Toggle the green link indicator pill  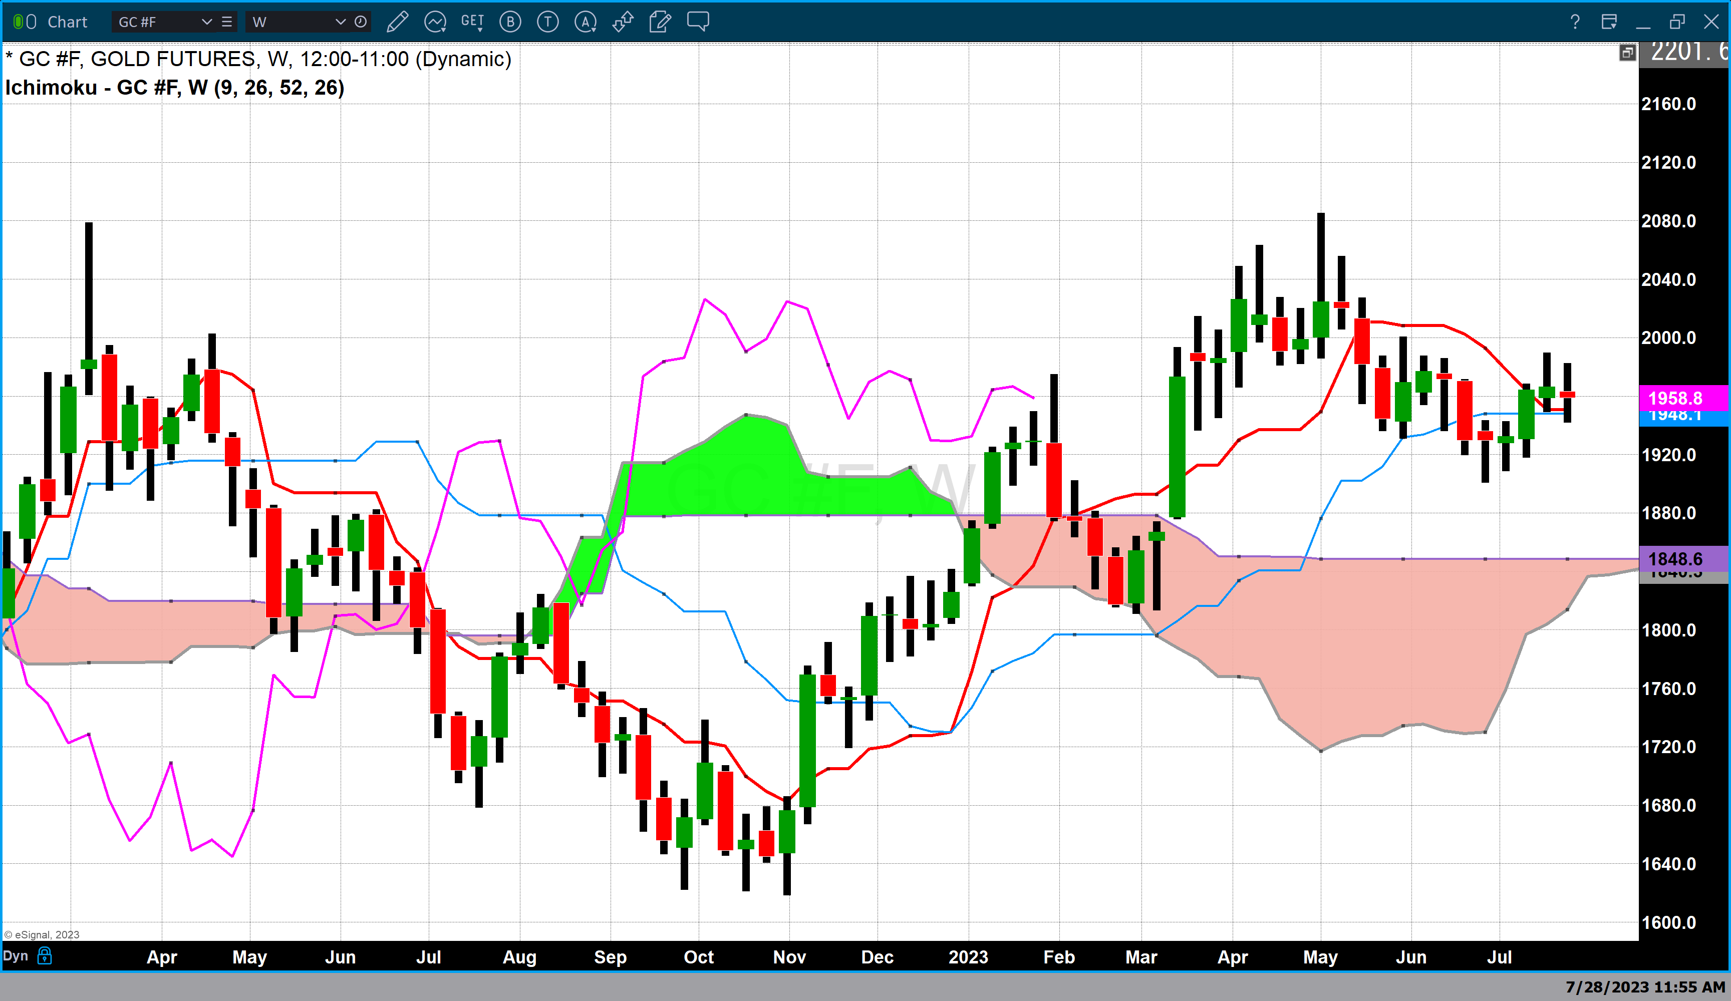point(19,22)
